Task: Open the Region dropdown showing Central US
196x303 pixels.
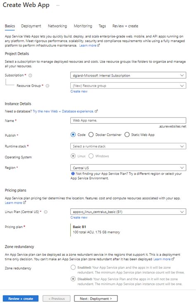Action: (x=128, y=168)
